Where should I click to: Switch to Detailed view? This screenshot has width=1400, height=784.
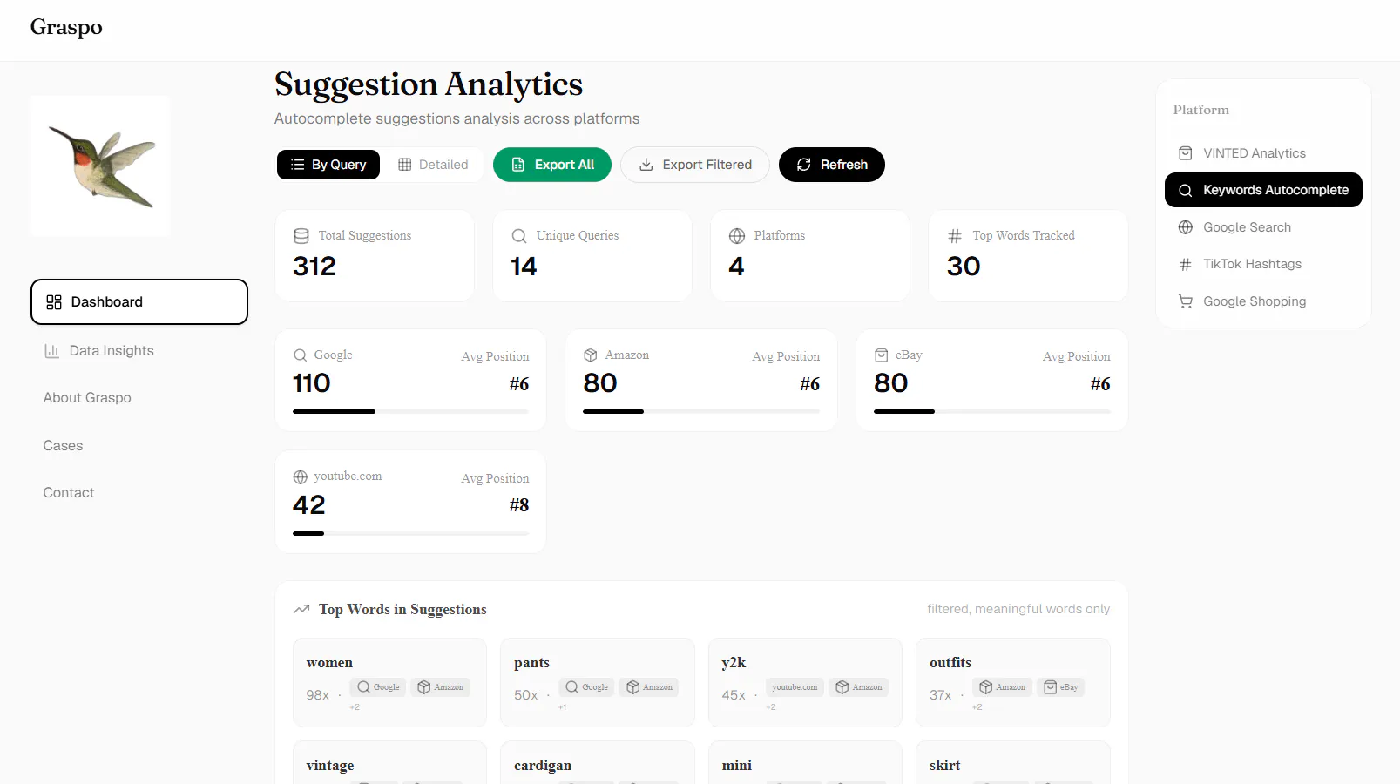click(433, 165)
